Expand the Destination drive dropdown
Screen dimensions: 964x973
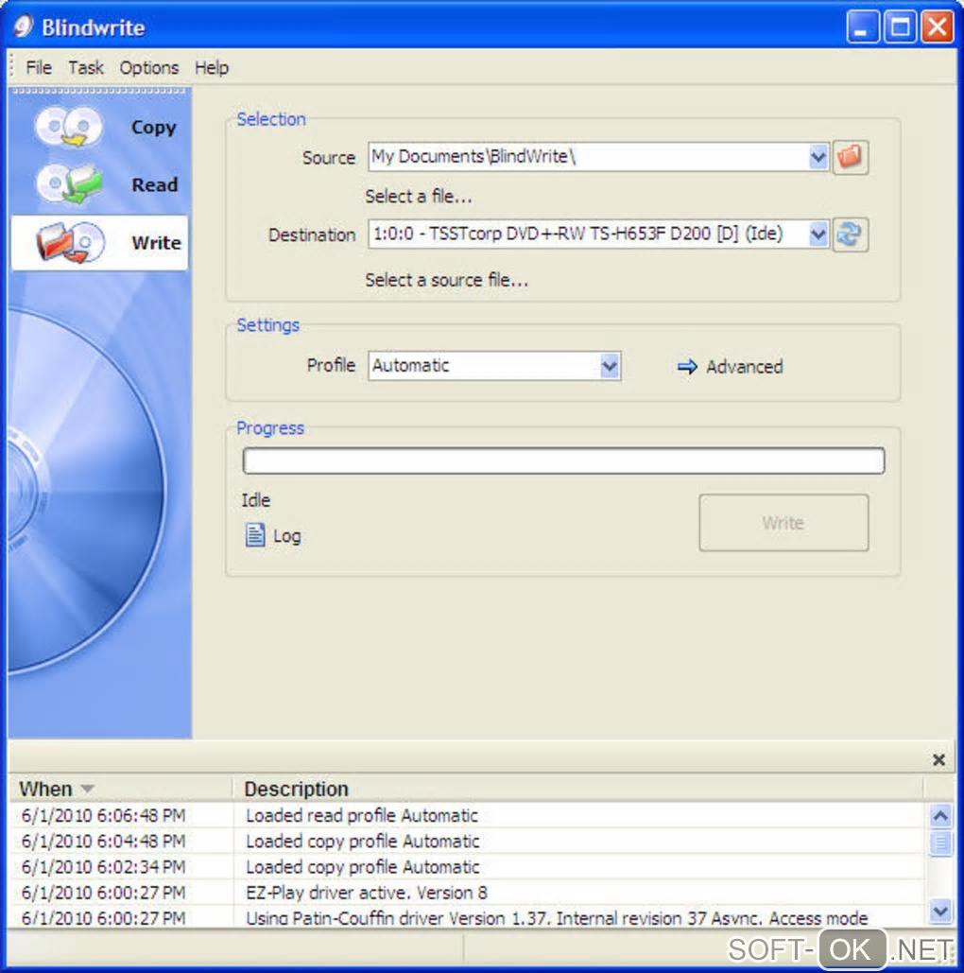(818, 235)
